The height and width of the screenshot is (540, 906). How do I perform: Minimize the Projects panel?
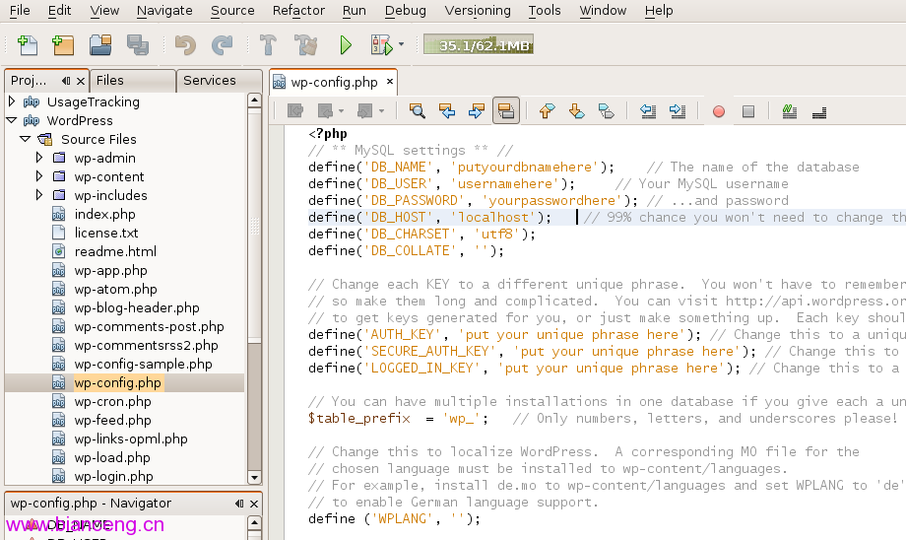(x=66, y=81)
